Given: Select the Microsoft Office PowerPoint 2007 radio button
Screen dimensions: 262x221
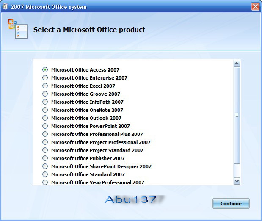Looking at the screenshot, I should (x=45, y=126).
